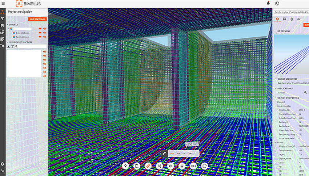Open the shopping cart icon in sidebar
The height and width of the screenshot is (176, 309).
(3, 171)
